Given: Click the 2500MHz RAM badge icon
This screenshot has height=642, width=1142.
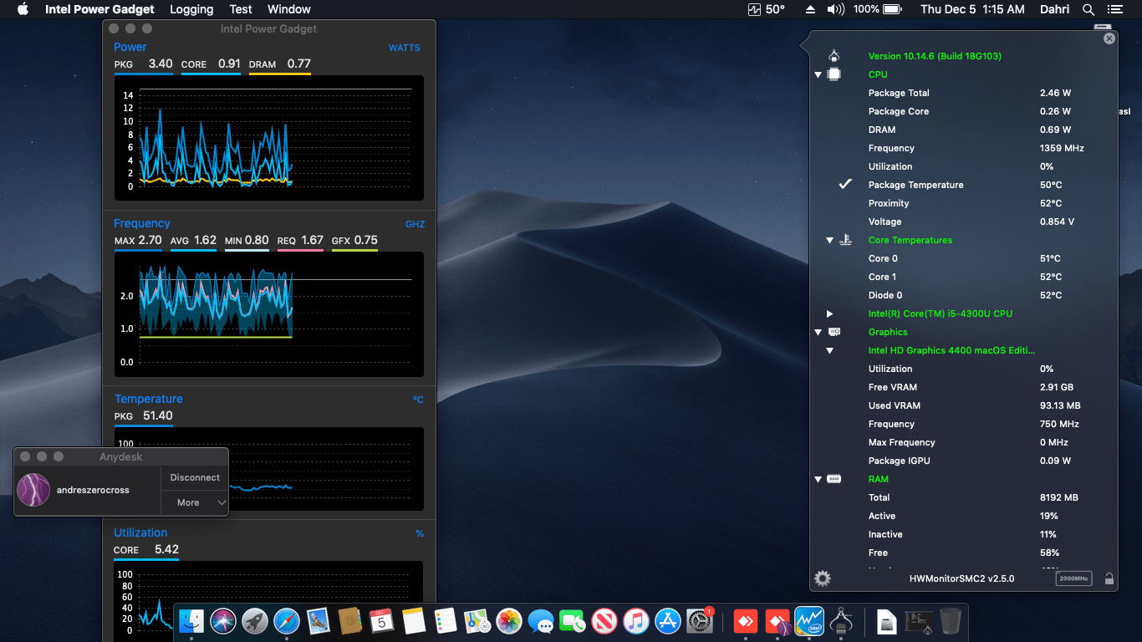Looking at the screenshot, I should [1073, 578].
